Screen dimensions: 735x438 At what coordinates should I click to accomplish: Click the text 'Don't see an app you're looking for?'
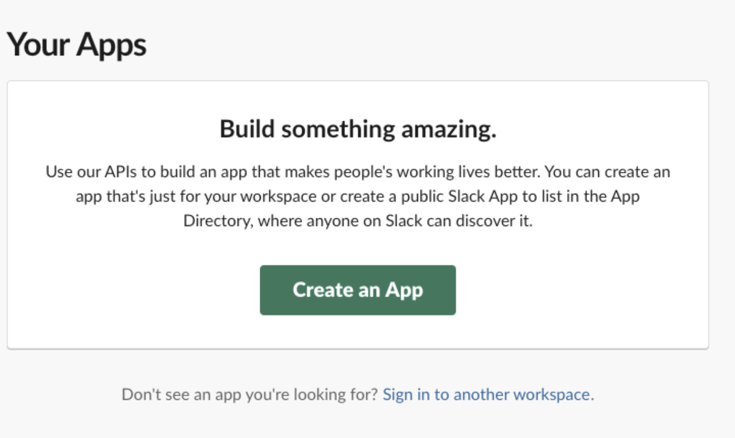(250, 395)
